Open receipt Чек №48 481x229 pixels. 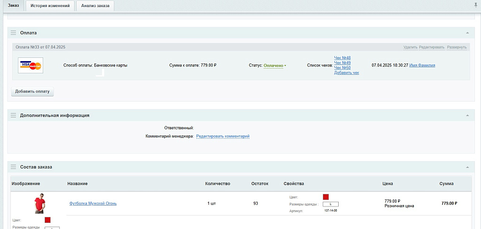[342, 58]
